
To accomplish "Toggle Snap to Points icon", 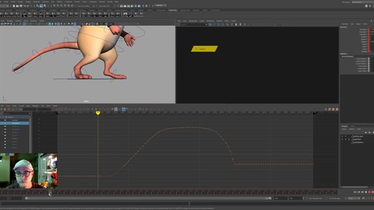I will [61, 6].
